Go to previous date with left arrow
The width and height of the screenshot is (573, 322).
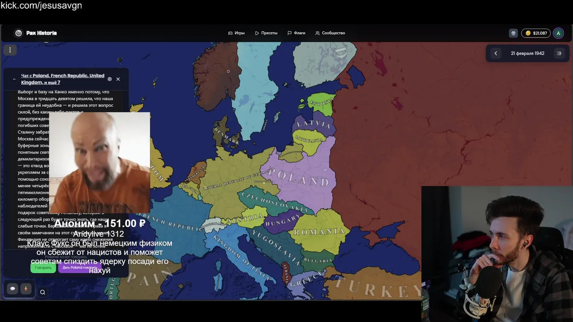[496, 53]
